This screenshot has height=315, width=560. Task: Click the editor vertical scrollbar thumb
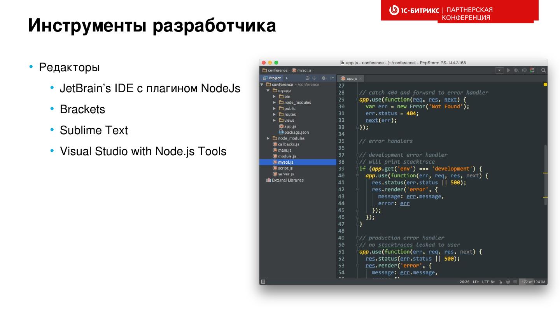pos(545,175)
